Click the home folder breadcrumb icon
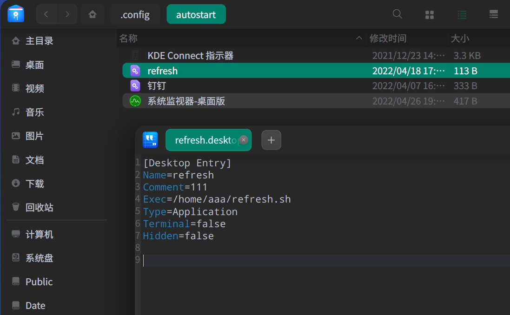This screenshot has height=315, width=510. coord(93,14)
